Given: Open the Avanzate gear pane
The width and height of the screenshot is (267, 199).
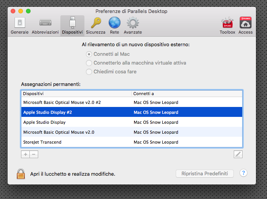Looking at the screenshot, I should tap(133, 26).
